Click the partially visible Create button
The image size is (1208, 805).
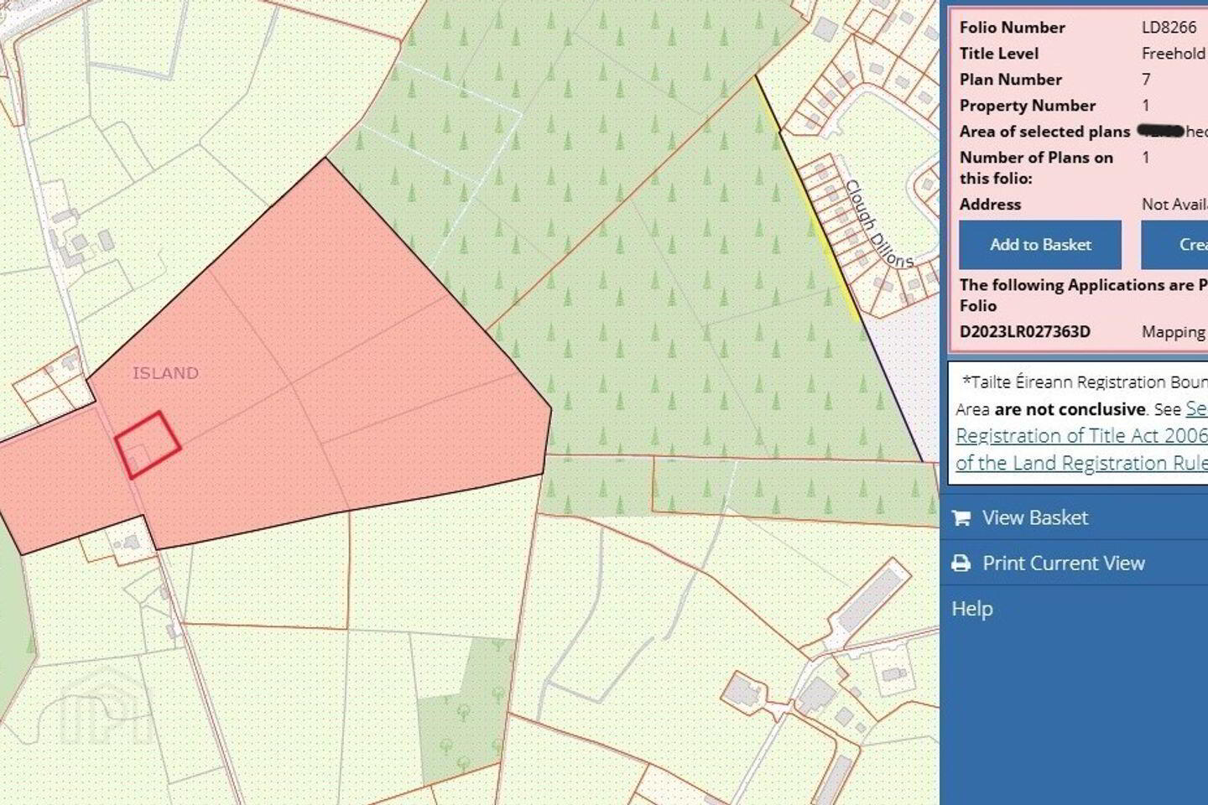pos(1174,245)
